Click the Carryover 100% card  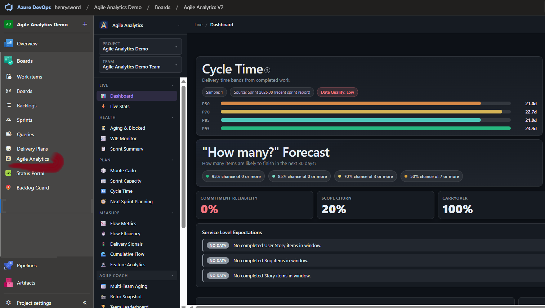tap(491, 205)
